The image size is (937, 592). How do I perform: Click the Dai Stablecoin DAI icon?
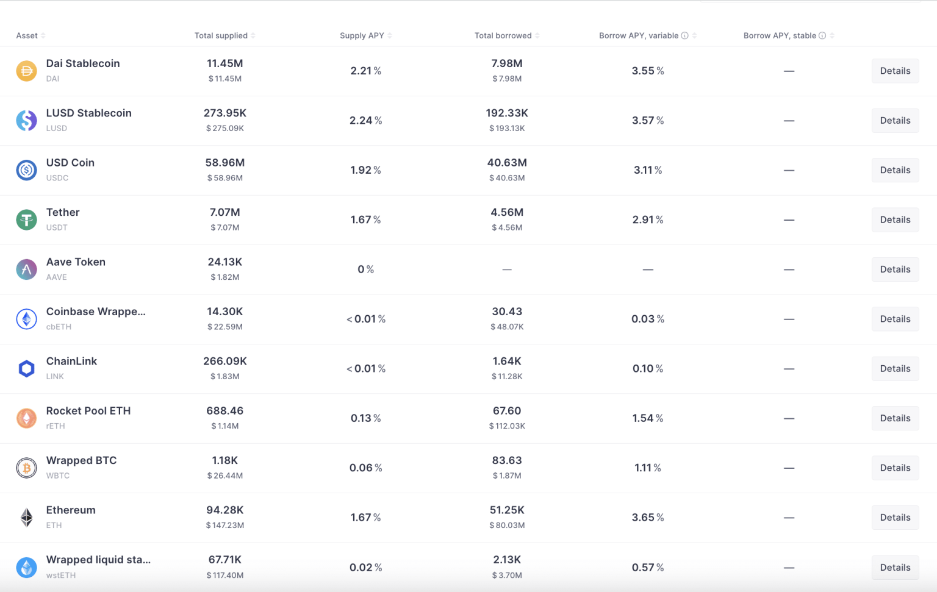26,70
